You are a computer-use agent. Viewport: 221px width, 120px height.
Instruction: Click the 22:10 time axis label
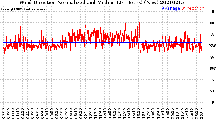click(187, 114)
